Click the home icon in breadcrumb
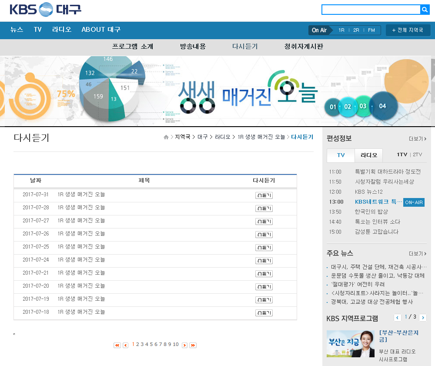The image size is (435, 366). pos(166,137)
